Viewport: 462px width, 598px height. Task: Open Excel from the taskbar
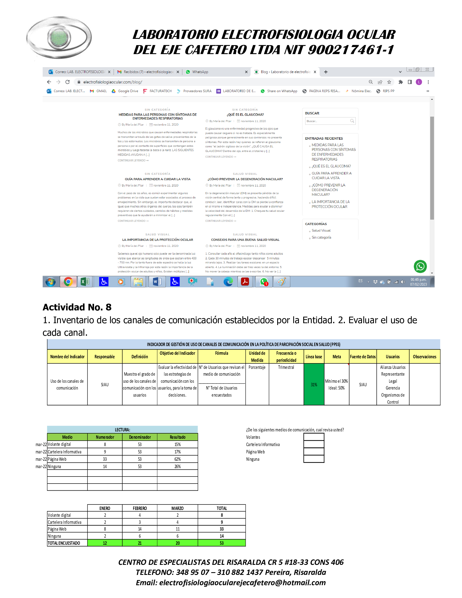coord(85,282)
